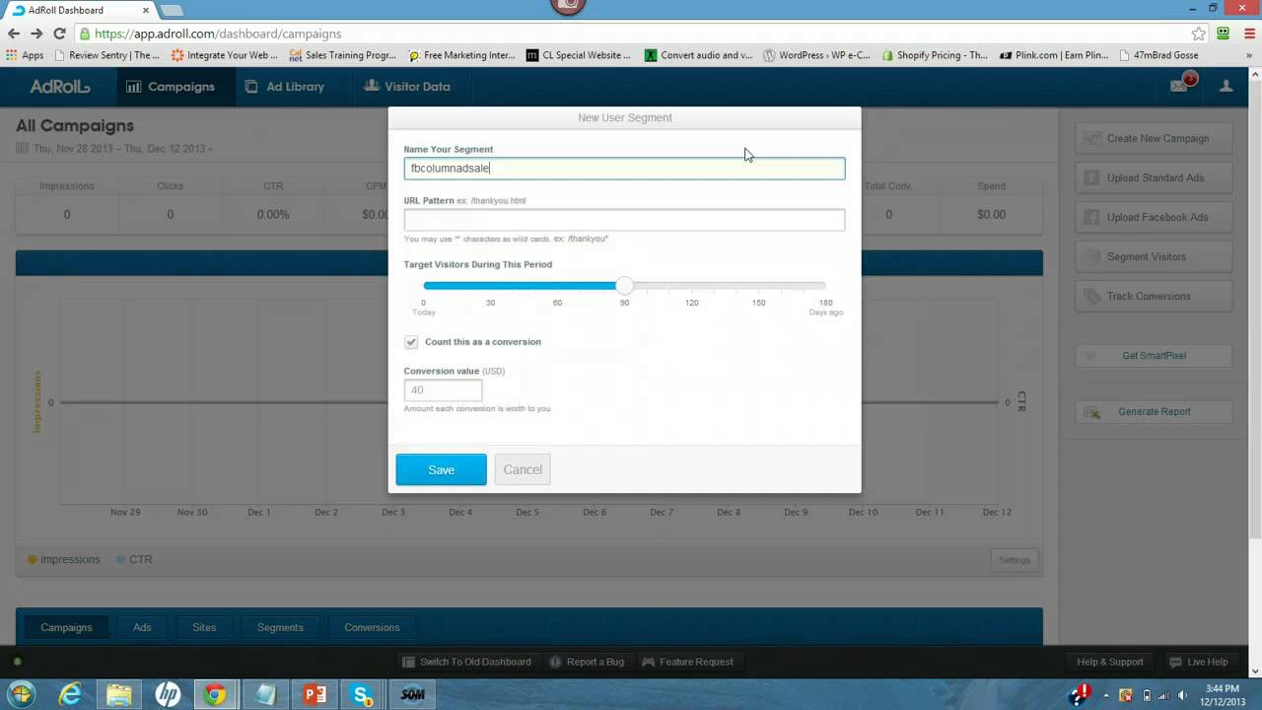Click Generate Report button

point(1155,411)
